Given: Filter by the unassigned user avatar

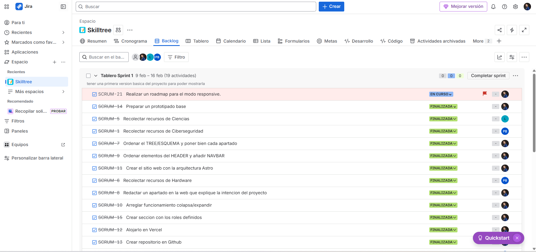Looking at the screenshot, I should point(135,57).
